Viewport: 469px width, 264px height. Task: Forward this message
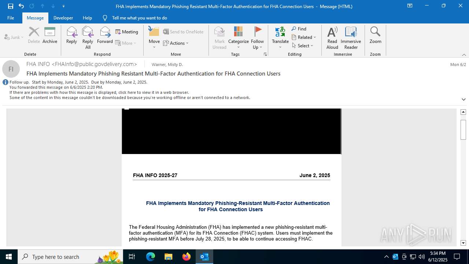pyautogui.click(x=105, y=35)
